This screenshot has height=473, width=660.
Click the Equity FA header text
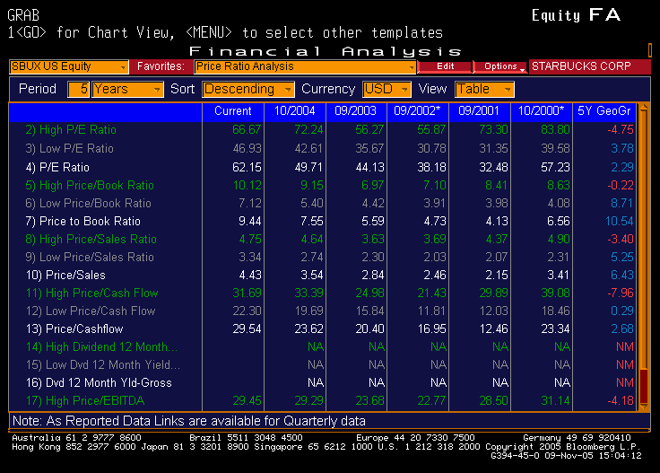577,15
